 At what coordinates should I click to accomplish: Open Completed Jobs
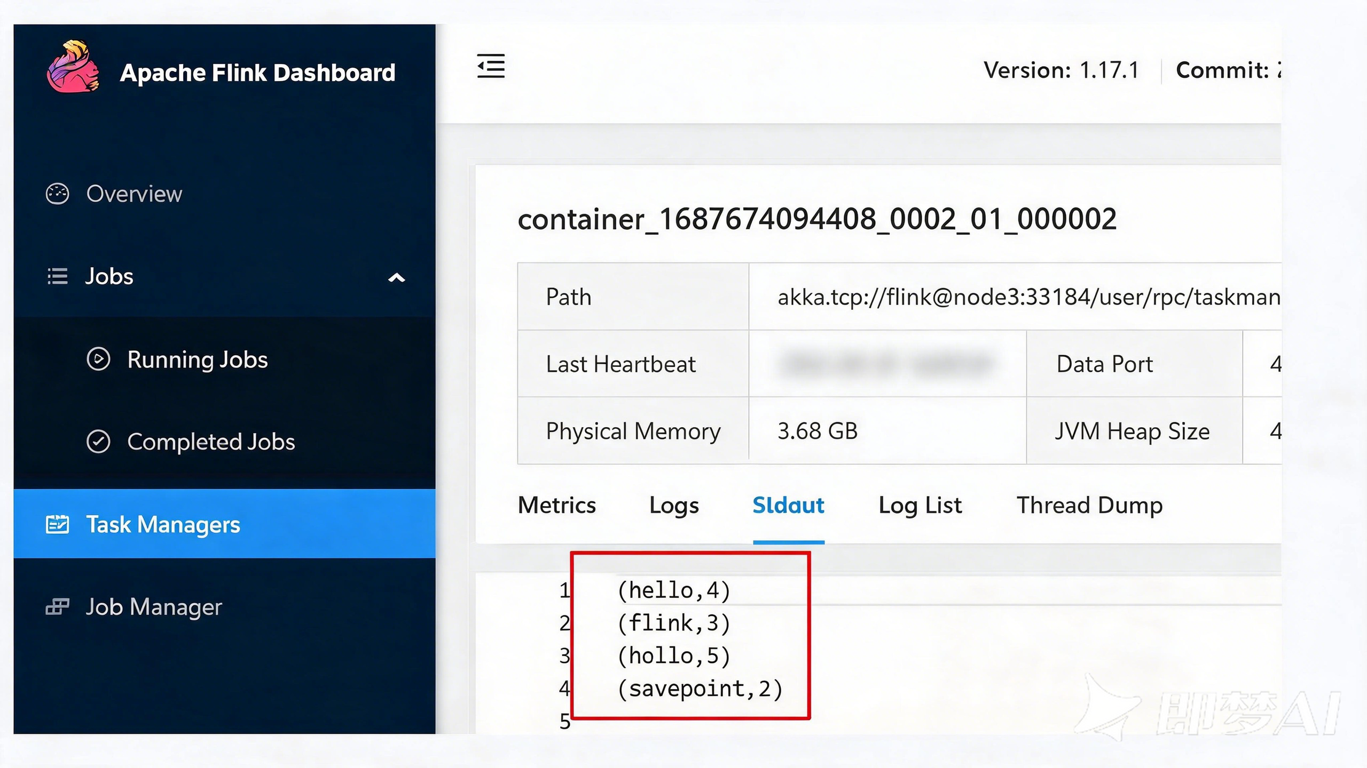[x=211, y=442]
